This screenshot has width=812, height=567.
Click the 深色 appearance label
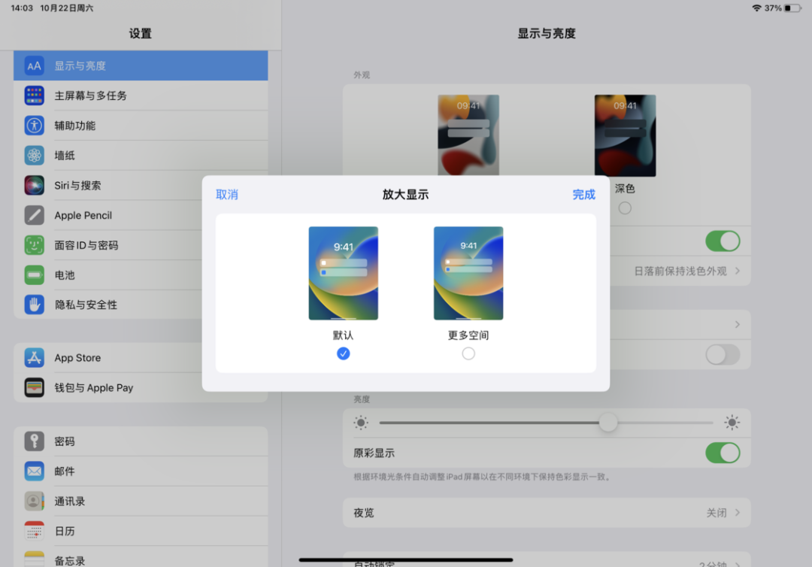point(625,189)
